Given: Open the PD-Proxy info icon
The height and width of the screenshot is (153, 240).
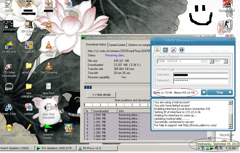Looking at the screenshot, I should [182, 50].
